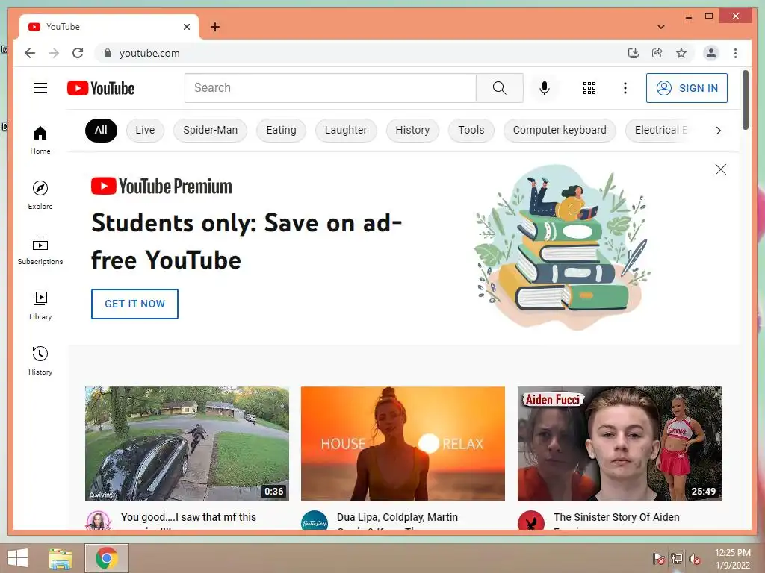The image size is (765, 573).
Task: Open the Aiden Fucci video thumbnail
Action: pos(619,444)
